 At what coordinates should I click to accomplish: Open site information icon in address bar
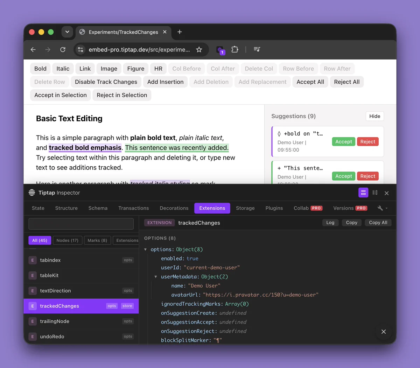[x=80, y=50]
